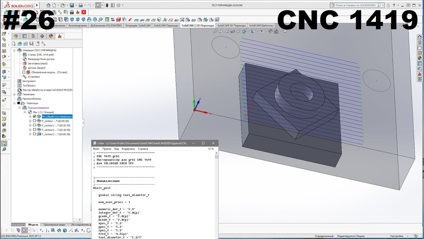The image size is (424, 239).
Task: Click the red X exit icon in SolidCAM toolbar
Action: [84, 12]
